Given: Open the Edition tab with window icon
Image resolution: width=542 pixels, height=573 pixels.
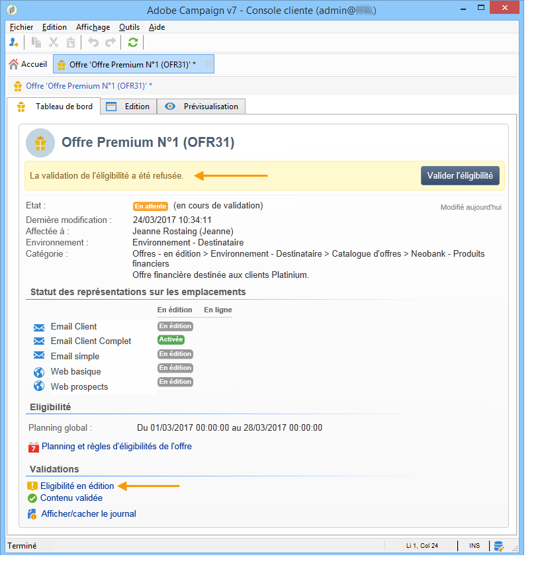Looking at the screenshot, I should (x=128, y=107).
